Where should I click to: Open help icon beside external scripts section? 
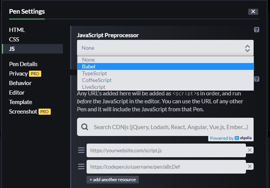coord(257,79)
